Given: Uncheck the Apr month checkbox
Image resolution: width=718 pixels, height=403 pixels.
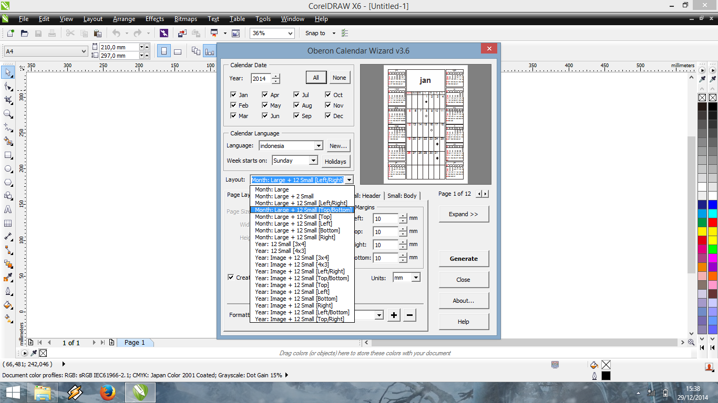Looking at the screenshot, I should (x=265, y=94).
